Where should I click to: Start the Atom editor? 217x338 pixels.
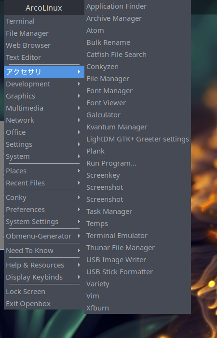pos(137,30)
